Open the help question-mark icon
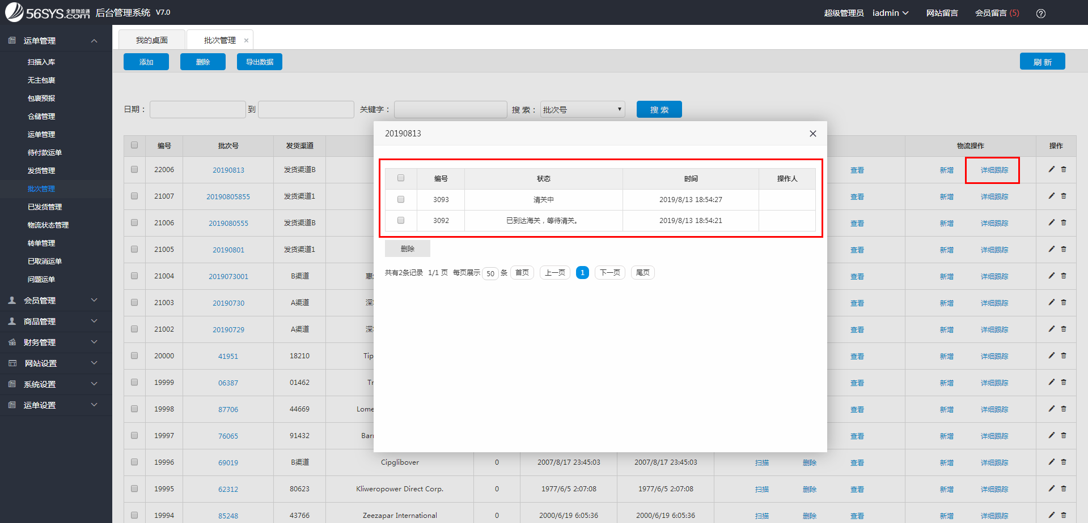 coord(1041,12)
